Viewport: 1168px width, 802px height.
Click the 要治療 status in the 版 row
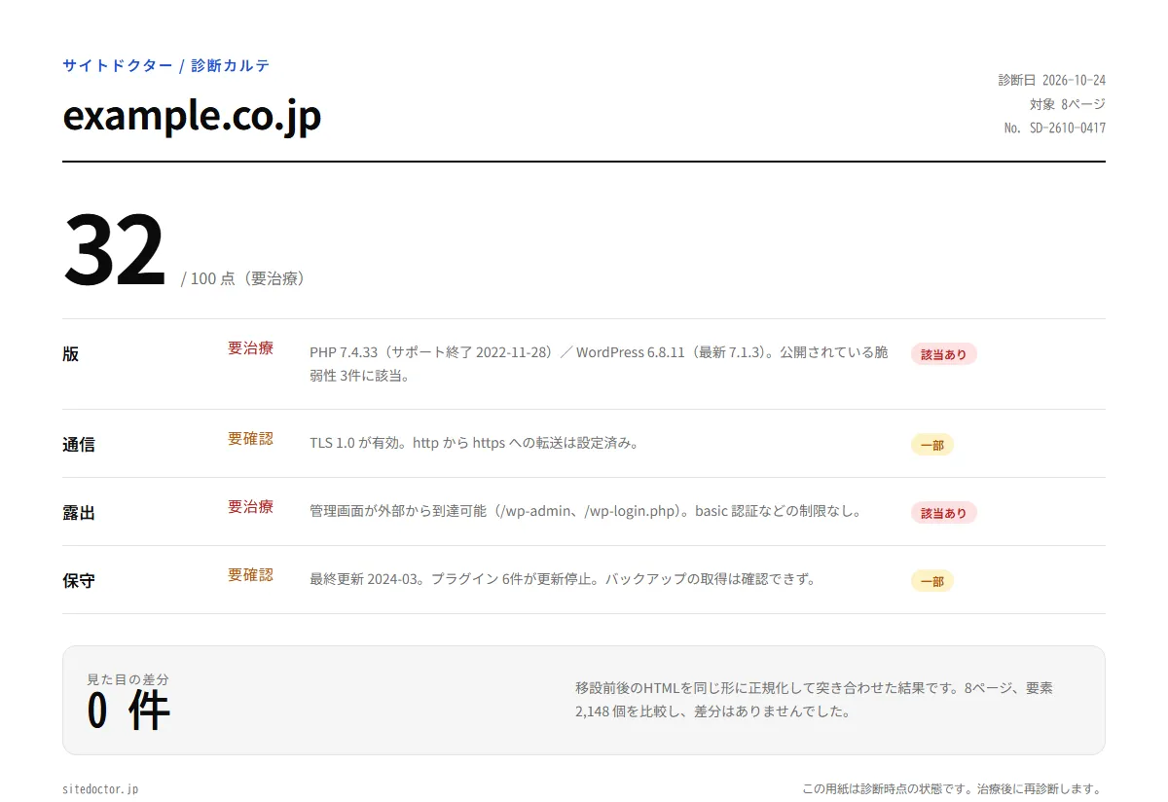[x=251, y=347]
